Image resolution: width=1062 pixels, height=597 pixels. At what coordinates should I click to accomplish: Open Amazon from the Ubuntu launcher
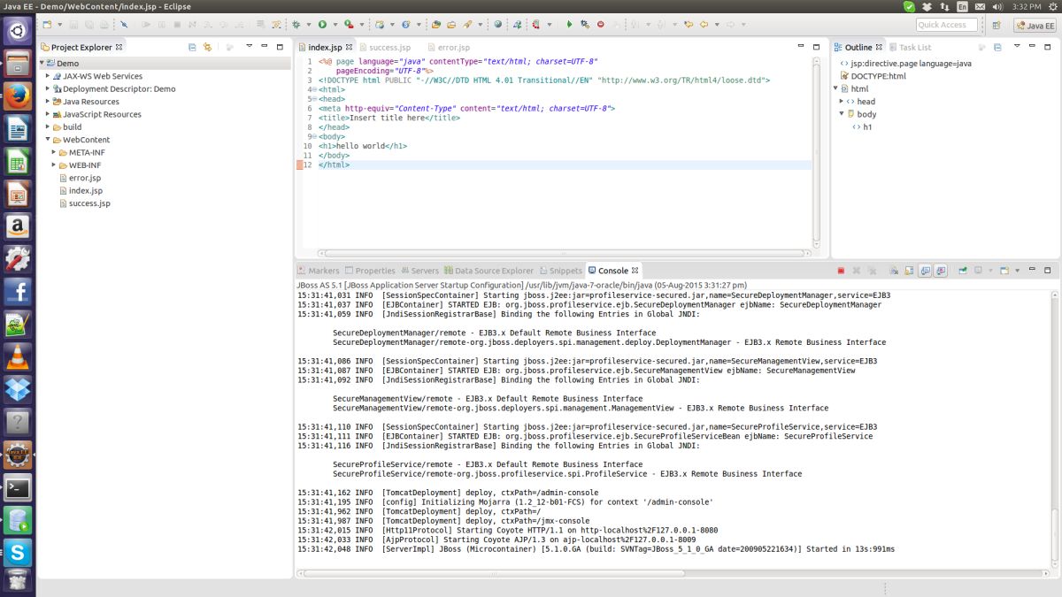17,226
